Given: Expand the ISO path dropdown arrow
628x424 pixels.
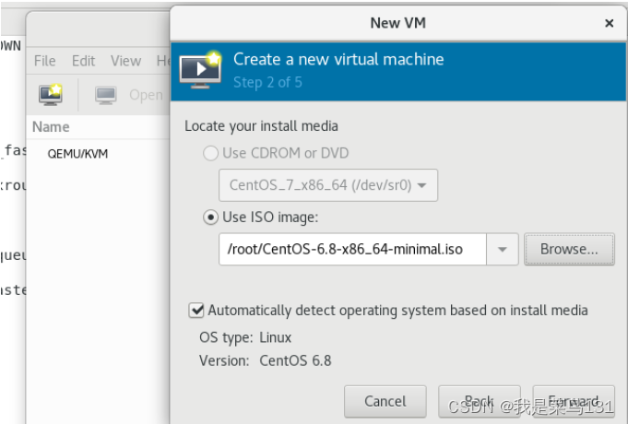Looking at the screenshot, I should point(503,250).
